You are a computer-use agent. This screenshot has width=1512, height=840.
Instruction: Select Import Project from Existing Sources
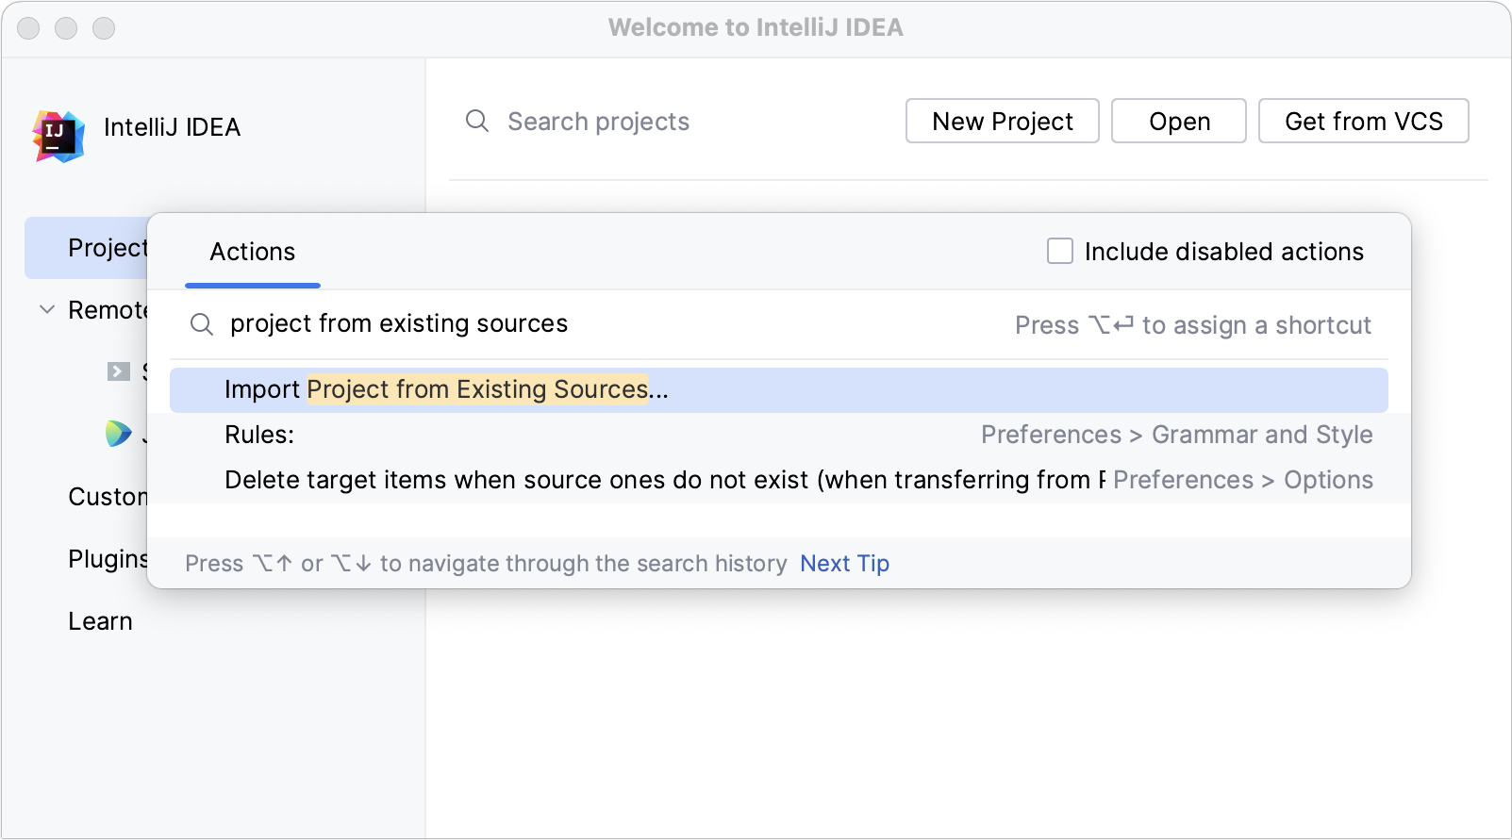tap(446, 389)
